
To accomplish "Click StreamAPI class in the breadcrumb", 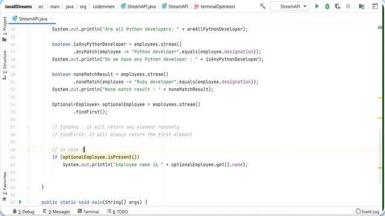I will (175, 7).
